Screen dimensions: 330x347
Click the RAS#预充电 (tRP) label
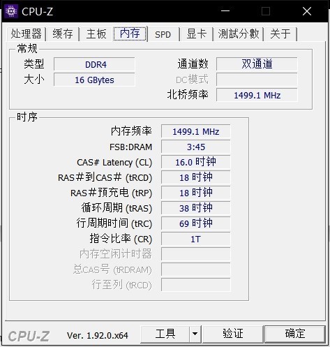tap(112, 193)
